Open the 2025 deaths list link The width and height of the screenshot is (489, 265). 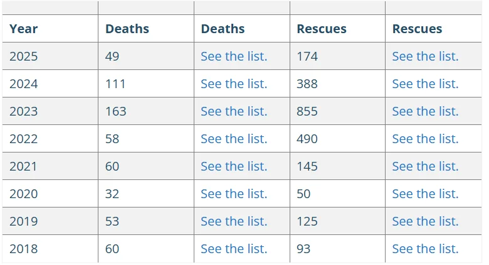tap(234, 56)
